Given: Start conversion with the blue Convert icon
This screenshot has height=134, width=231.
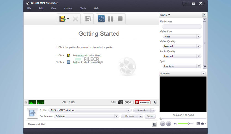Looking at the screenshot, I should pos(101,19).
